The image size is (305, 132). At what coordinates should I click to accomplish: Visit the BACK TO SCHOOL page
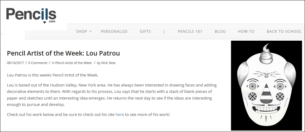point(284,31)
